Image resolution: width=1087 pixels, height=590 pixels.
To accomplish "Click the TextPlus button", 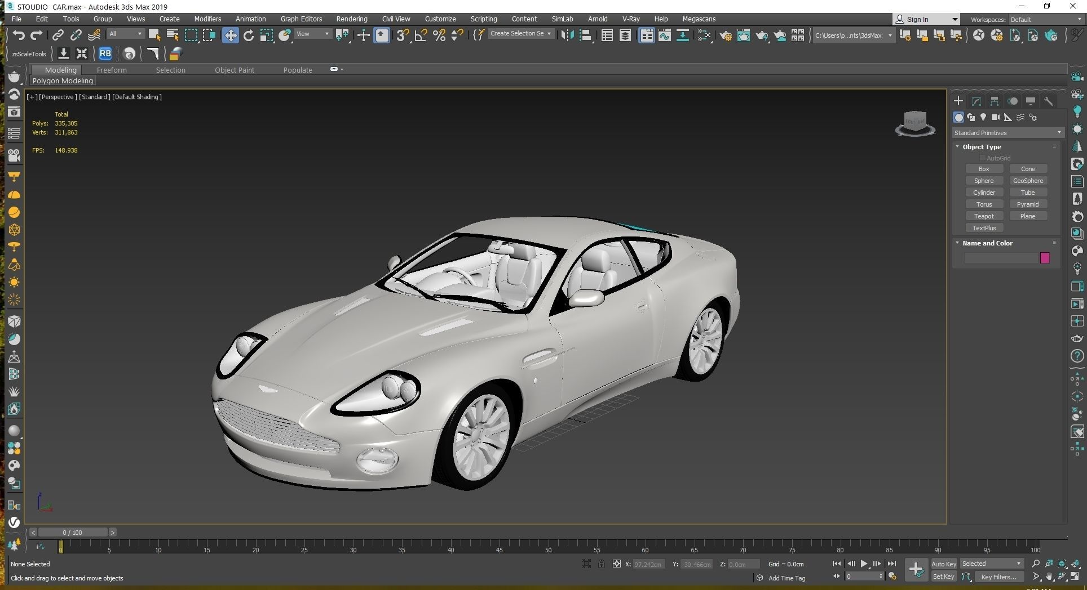I will (984, 228).
